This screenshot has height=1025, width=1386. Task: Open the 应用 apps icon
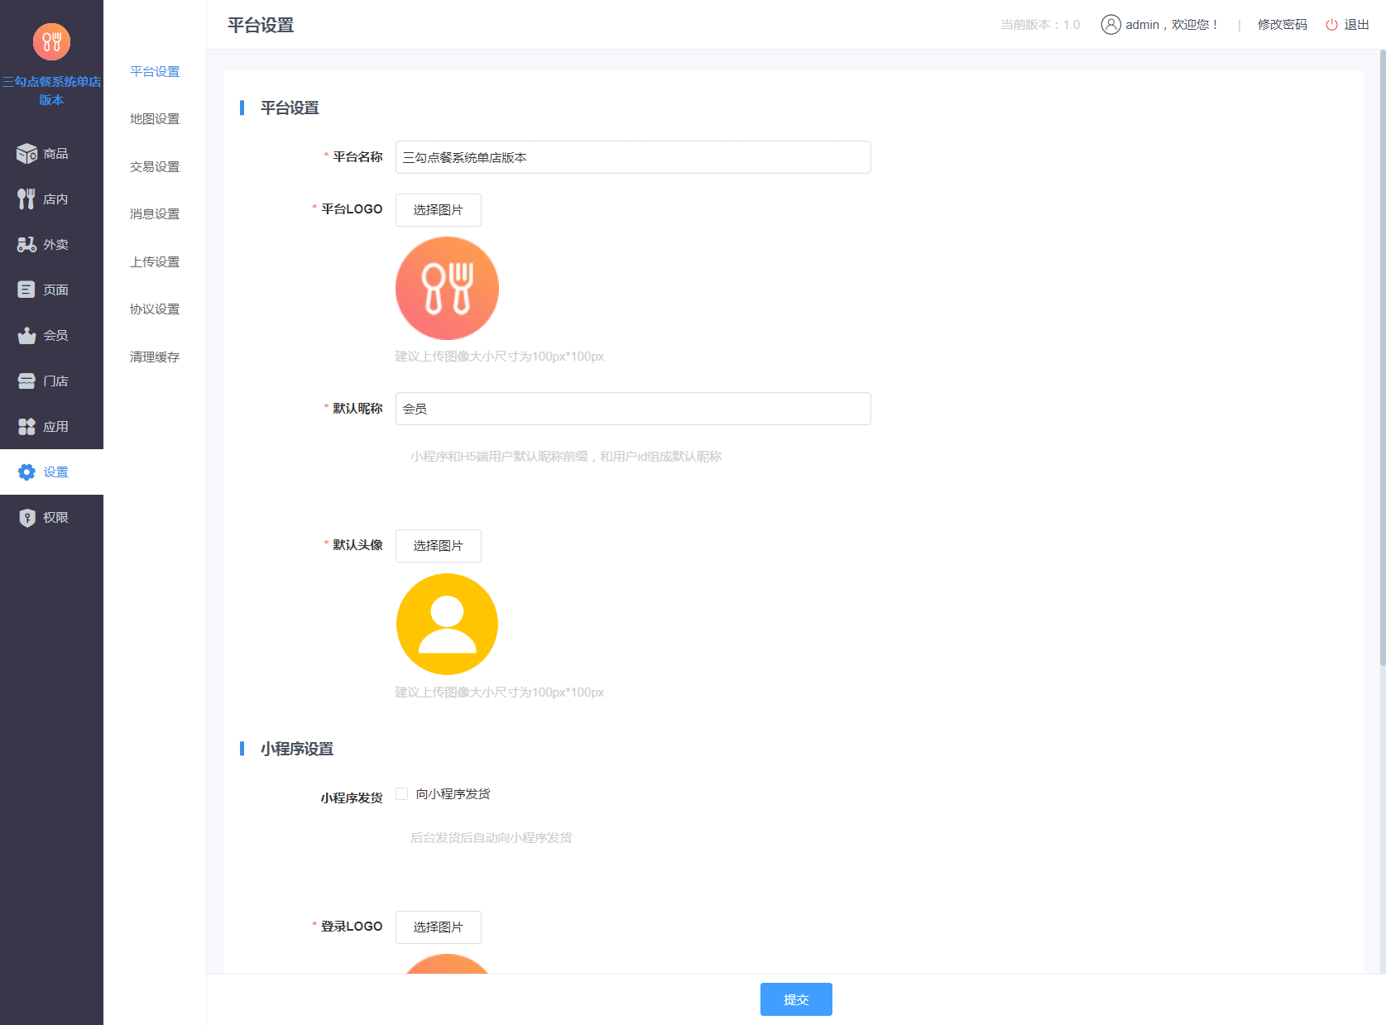pos(26,426)
